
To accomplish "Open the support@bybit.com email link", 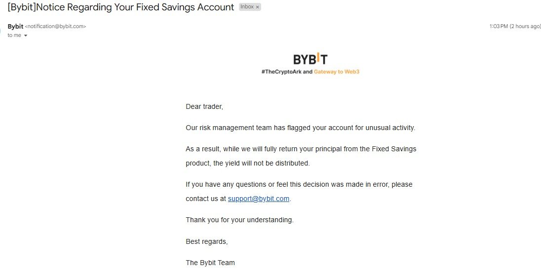I will click(x=258, y=199).
